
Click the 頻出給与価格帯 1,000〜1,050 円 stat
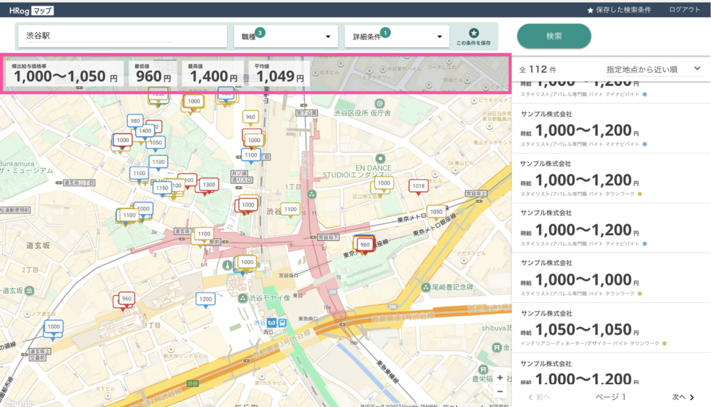(65, 74)
